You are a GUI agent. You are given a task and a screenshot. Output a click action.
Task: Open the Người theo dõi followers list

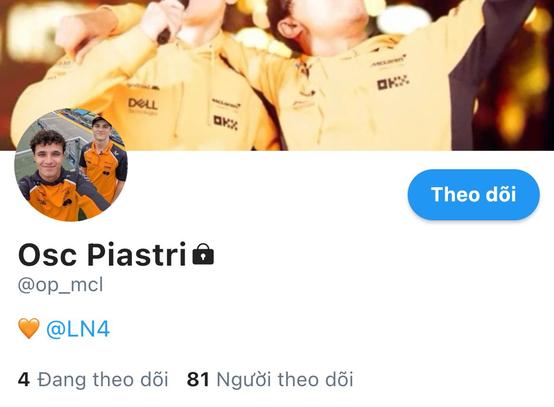click(x=270, y=380)
